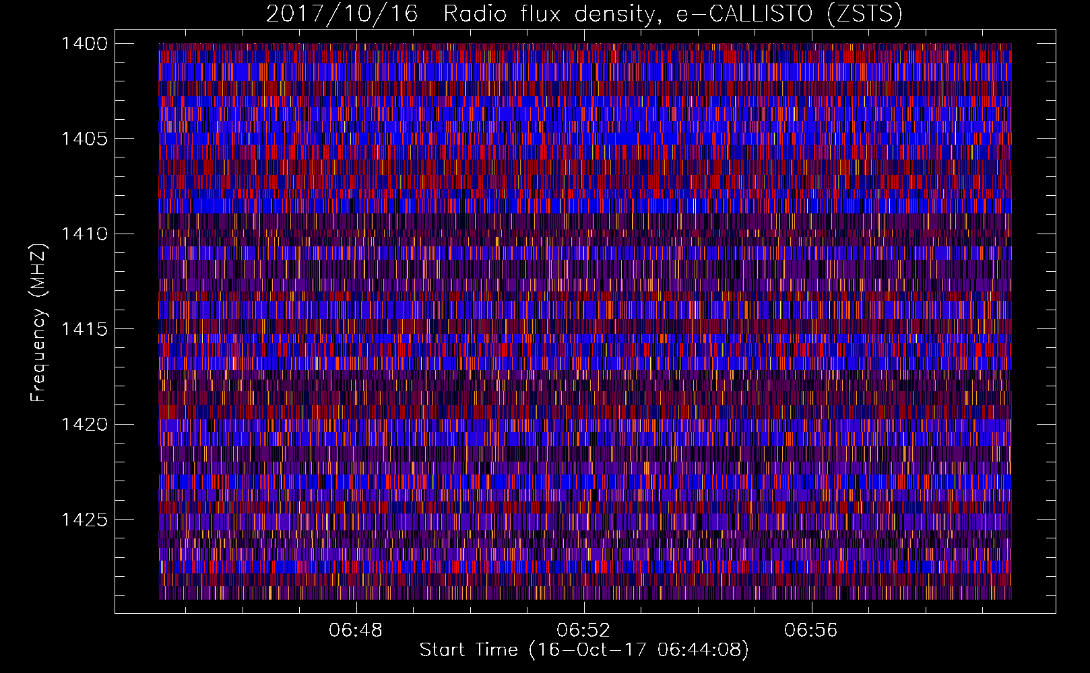Click the 'Start Time (16-Oct-17 06:44:08)' label
The image size is (1090, 673).
coord(584,650)
